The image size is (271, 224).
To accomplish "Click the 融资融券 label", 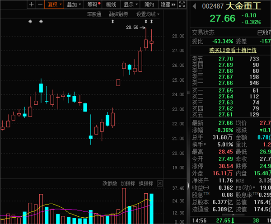I will pyautogui.click(x=118, y=14).
